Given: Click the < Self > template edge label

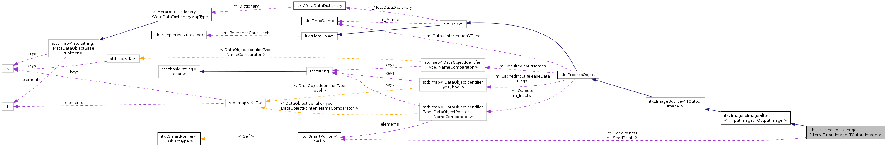Looking at the screenshot, I should (246, 136).
